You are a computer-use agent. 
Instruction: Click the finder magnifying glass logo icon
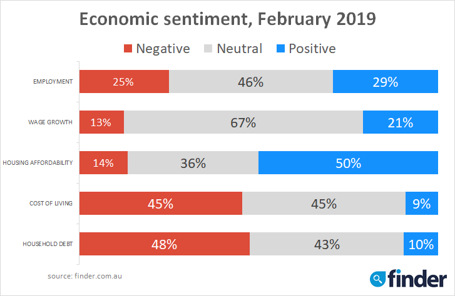379,278
